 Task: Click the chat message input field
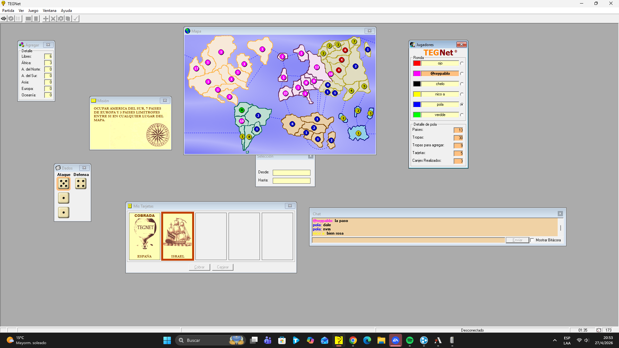tap(408, 240)
